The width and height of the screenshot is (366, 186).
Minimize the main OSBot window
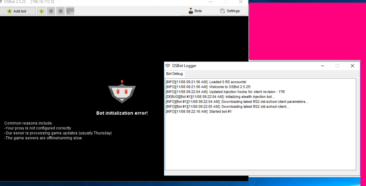[211, 2]
